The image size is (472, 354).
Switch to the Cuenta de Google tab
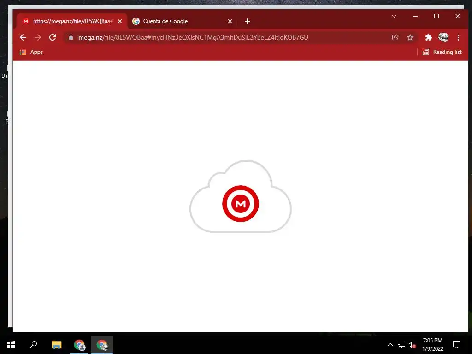pyautogui.click(x=183, y=21)
